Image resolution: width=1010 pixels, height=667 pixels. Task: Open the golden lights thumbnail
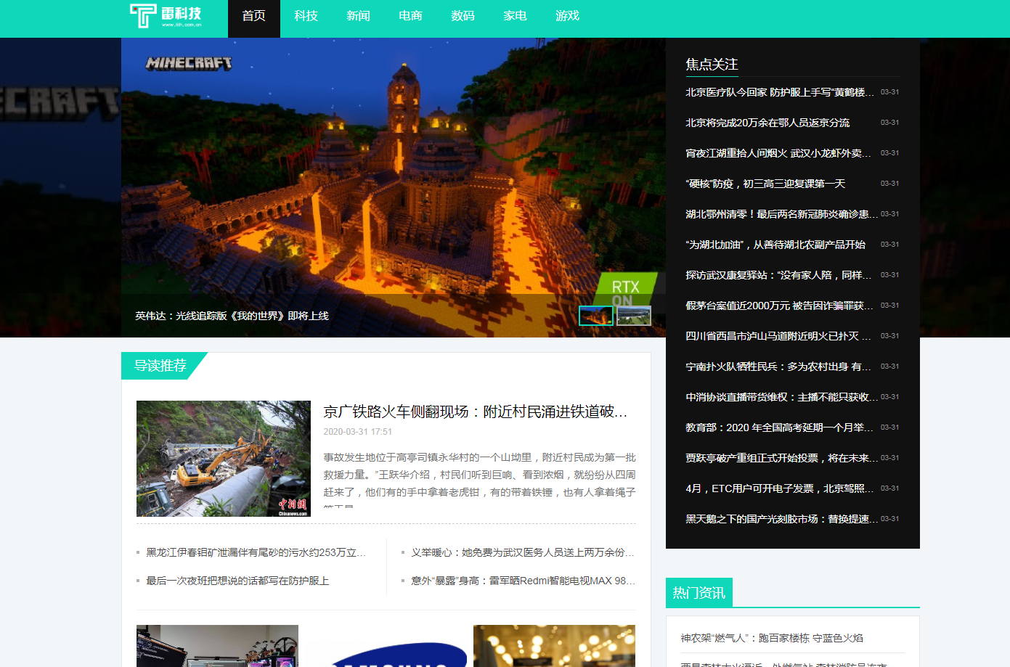point(554,646)
